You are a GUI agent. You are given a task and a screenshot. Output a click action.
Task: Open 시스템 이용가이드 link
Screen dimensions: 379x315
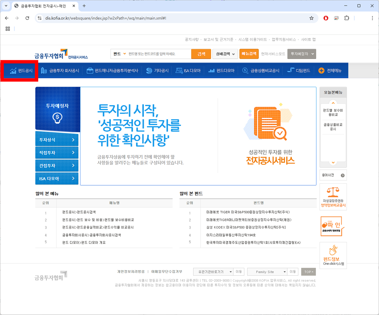click(252, 39)
